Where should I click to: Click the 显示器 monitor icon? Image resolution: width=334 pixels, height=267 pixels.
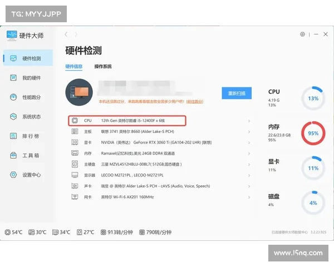point(75,175)
